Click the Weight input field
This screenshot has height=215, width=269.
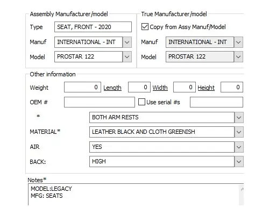82,87
